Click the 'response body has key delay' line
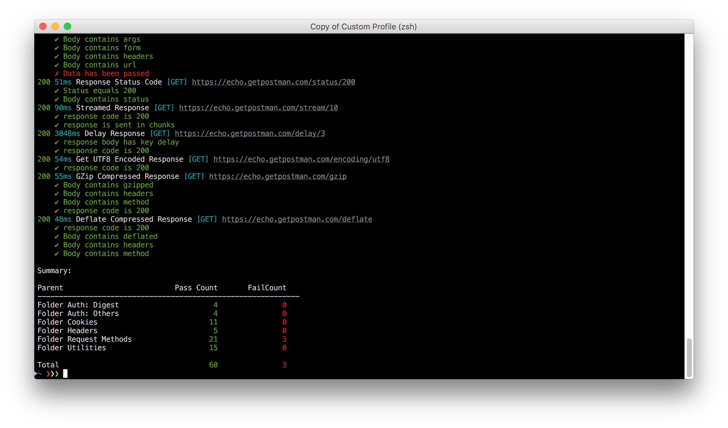The width and height of the screenshot is (728, 428). click(117, 142)
